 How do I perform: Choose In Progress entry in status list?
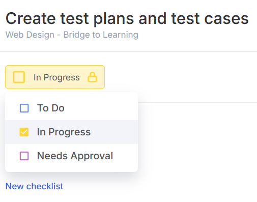tap(71, 132)
